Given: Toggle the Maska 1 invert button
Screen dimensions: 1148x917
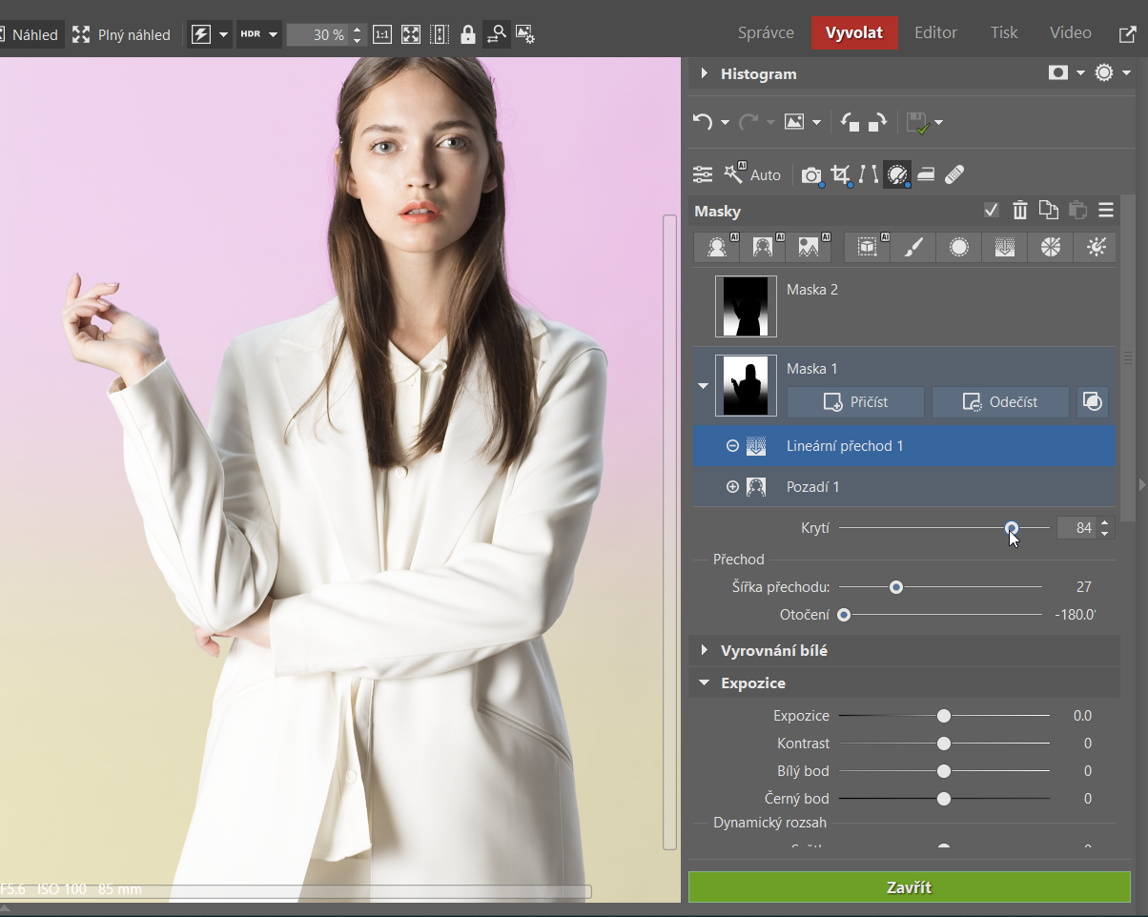Looking at the screenshot, I should [x=1093, y=402].
